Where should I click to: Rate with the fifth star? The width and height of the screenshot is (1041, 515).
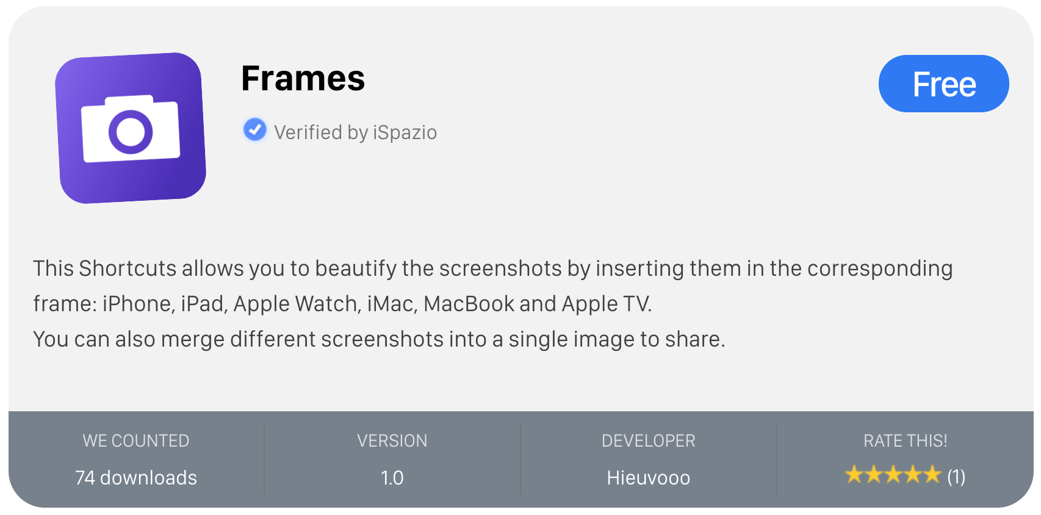(932, 474)
